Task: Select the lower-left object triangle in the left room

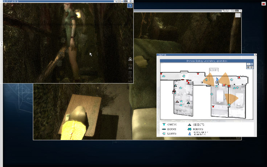Action: click(177, 102)
